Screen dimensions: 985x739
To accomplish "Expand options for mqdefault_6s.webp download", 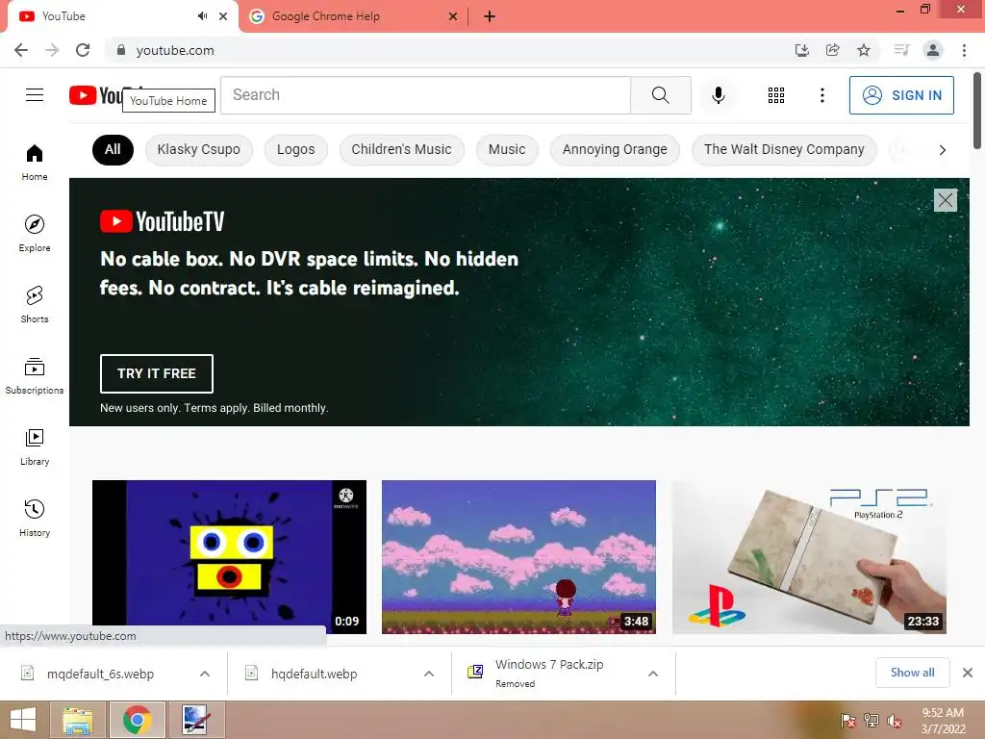I will (205, 674).
